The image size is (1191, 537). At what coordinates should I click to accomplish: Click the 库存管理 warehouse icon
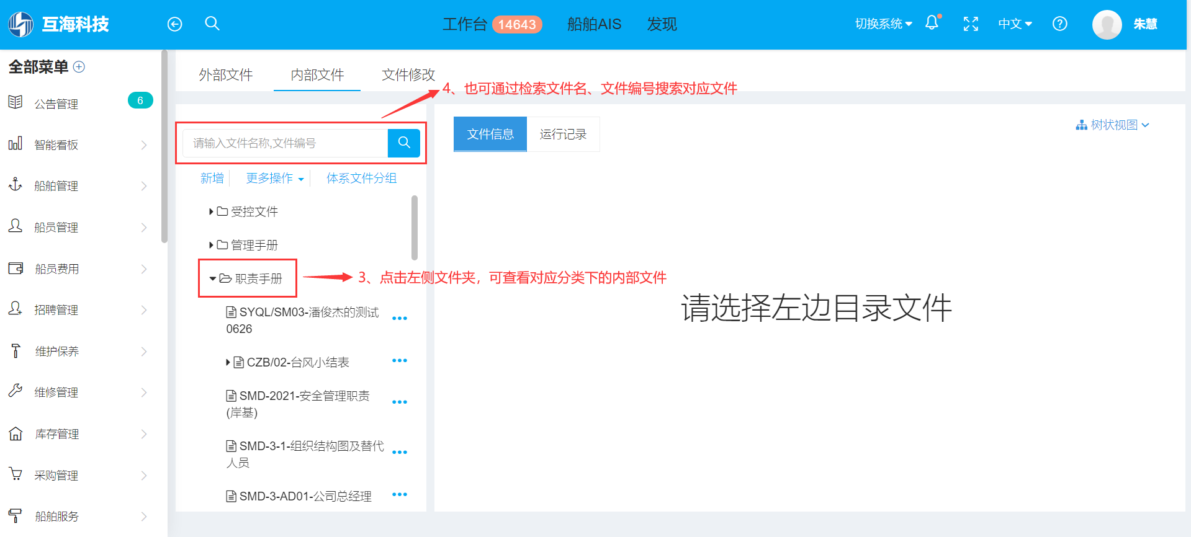point(16,433)
